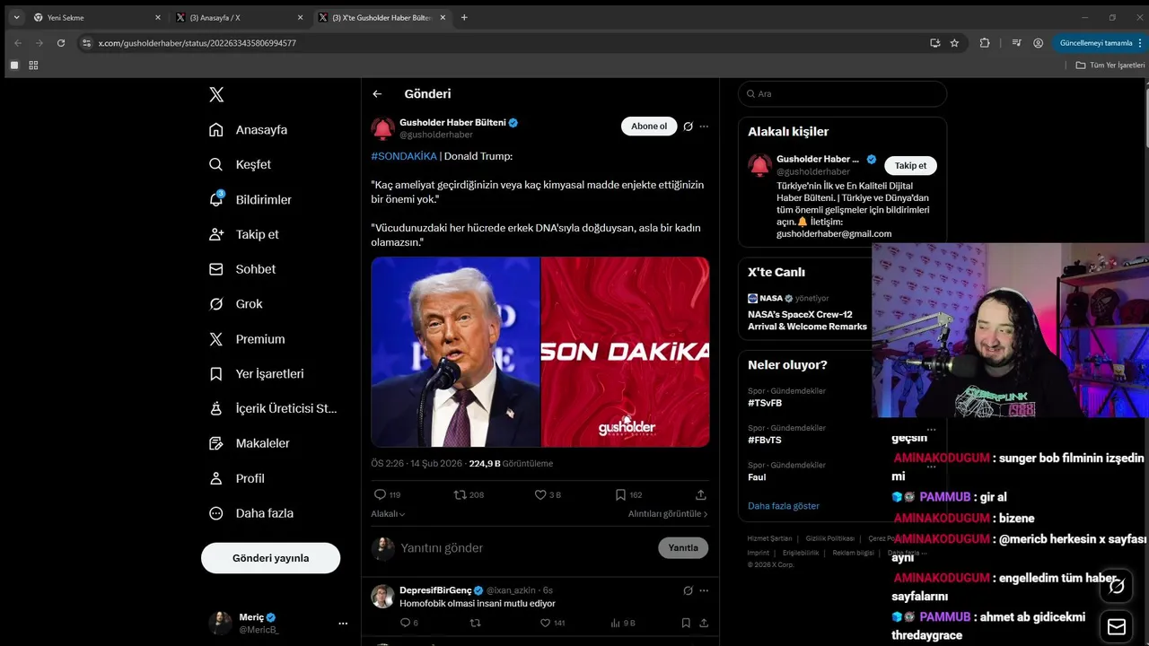Open a new browser tab
This screenshot has width=1149, height=646.
coord(464,17)
